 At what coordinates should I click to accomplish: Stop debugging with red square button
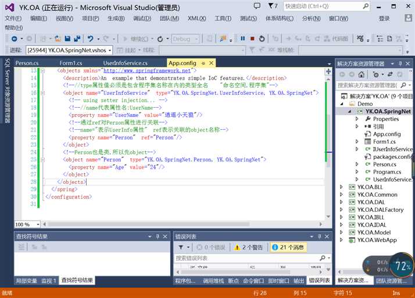tap(252, 39)
